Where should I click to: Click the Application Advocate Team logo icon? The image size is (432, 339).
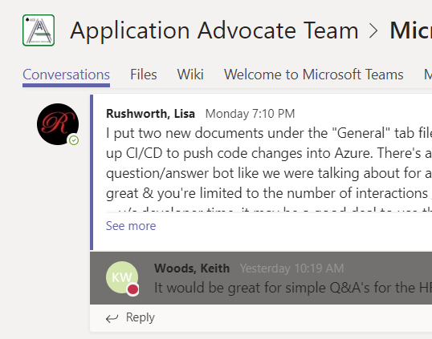39,30
